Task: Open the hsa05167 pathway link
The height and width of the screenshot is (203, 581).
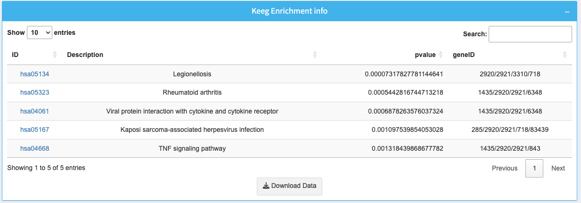Action: coord(34,130)
